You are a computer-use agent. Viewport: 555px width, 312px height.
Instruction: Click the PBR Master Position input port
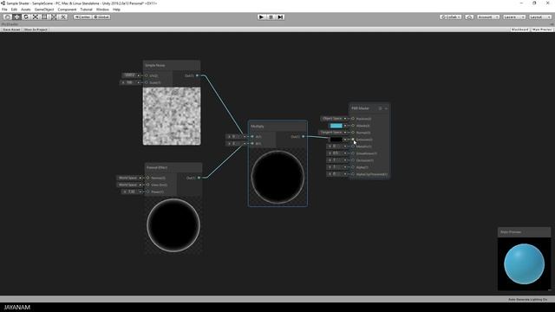coord(353,119)
